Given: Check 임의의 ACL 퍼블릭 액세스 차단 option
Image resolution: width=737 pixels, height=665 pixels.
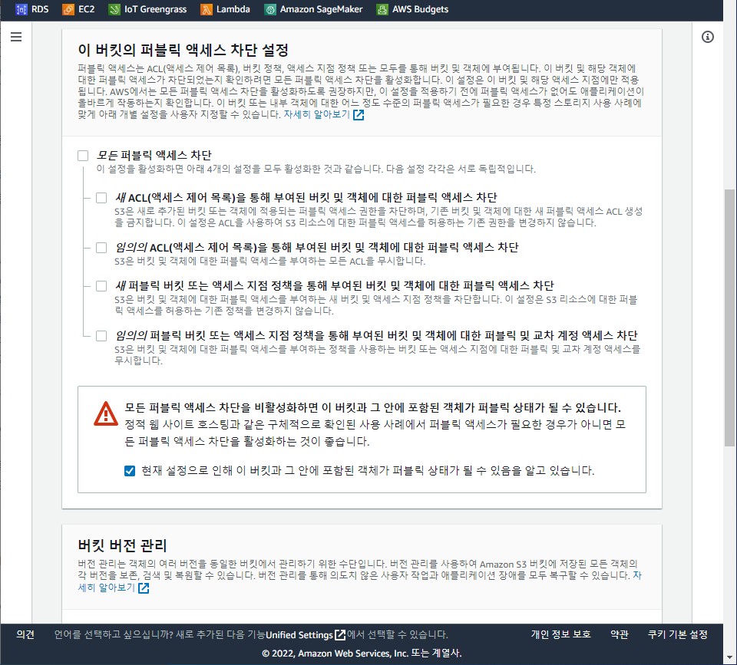Looking at the screenshot, I should 101,248.
